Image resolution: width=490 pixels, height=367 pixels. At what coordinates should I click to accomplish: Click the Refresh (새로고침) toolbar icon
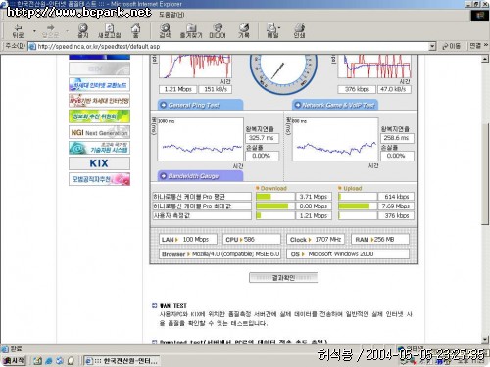tap(110, 31)
